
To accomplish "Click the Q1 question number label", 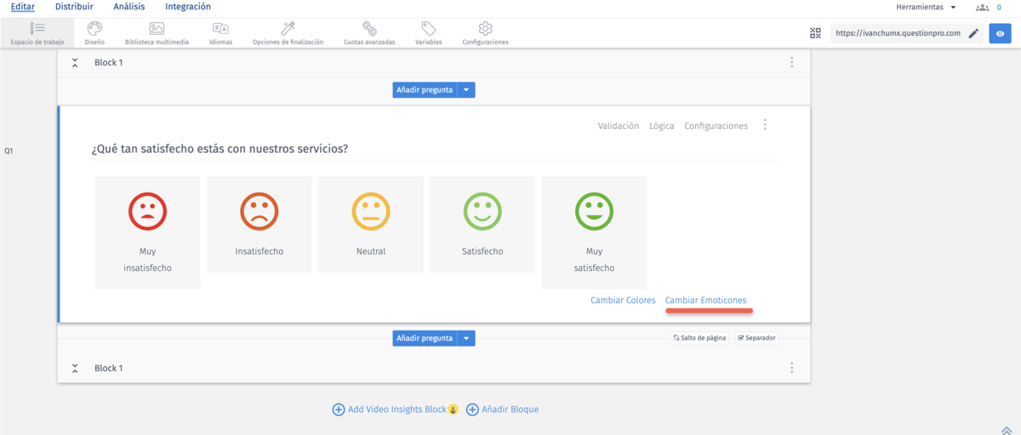I will (9, 150).
